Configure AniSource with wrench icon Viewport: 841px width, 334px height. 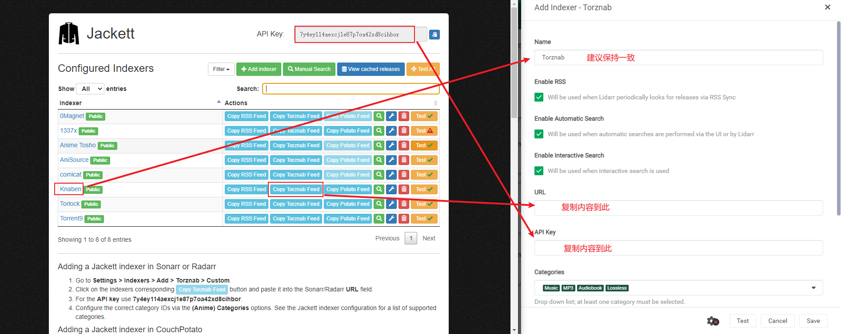(x=391, y=160)
